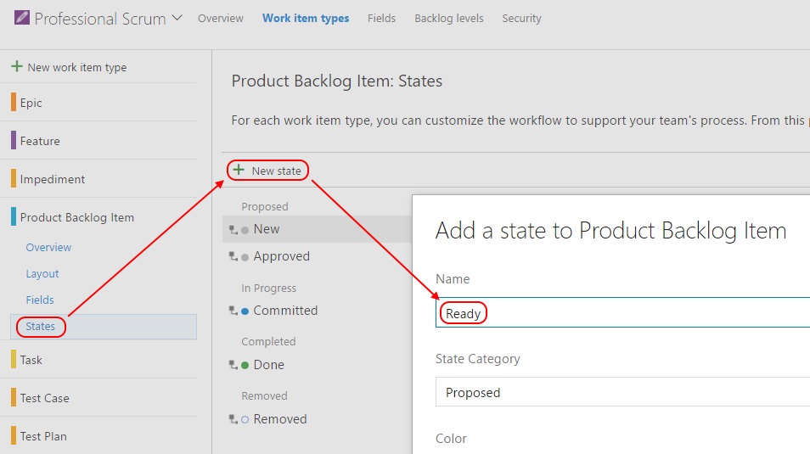Collapse the Product Backlog Item tree node
This screenshot has height=454, width=810.
[x=76, y=217]
